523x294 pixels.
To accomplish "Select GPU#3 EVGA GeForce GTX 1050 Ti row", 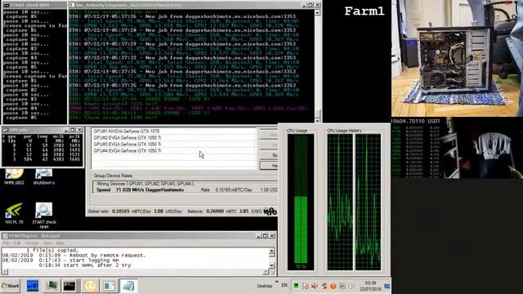I will [x=174, y=145].
